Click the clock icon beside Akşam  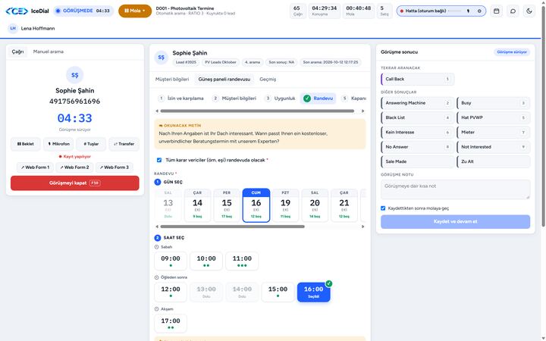pos(156,309)
